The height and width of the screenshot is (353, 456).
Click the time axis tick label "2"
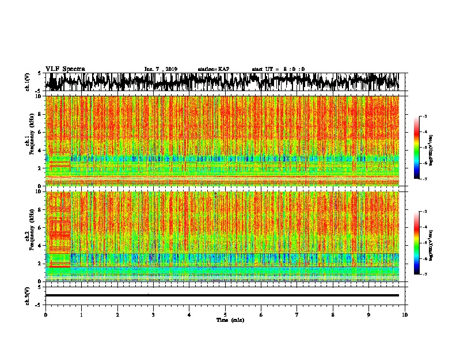click(x=117, y=315)
